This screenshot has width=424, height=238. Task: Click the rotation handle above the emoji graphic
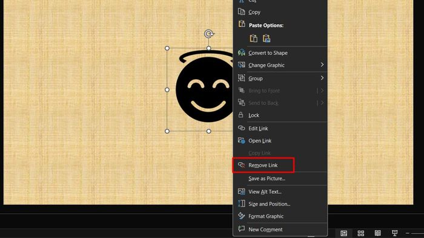[209, 34]
